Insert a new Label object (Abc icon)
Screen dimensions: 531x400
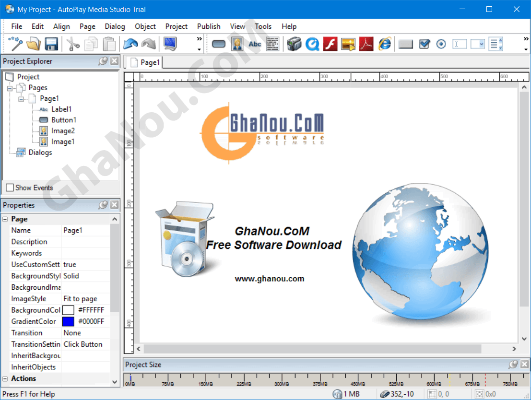tap(255, 44)
